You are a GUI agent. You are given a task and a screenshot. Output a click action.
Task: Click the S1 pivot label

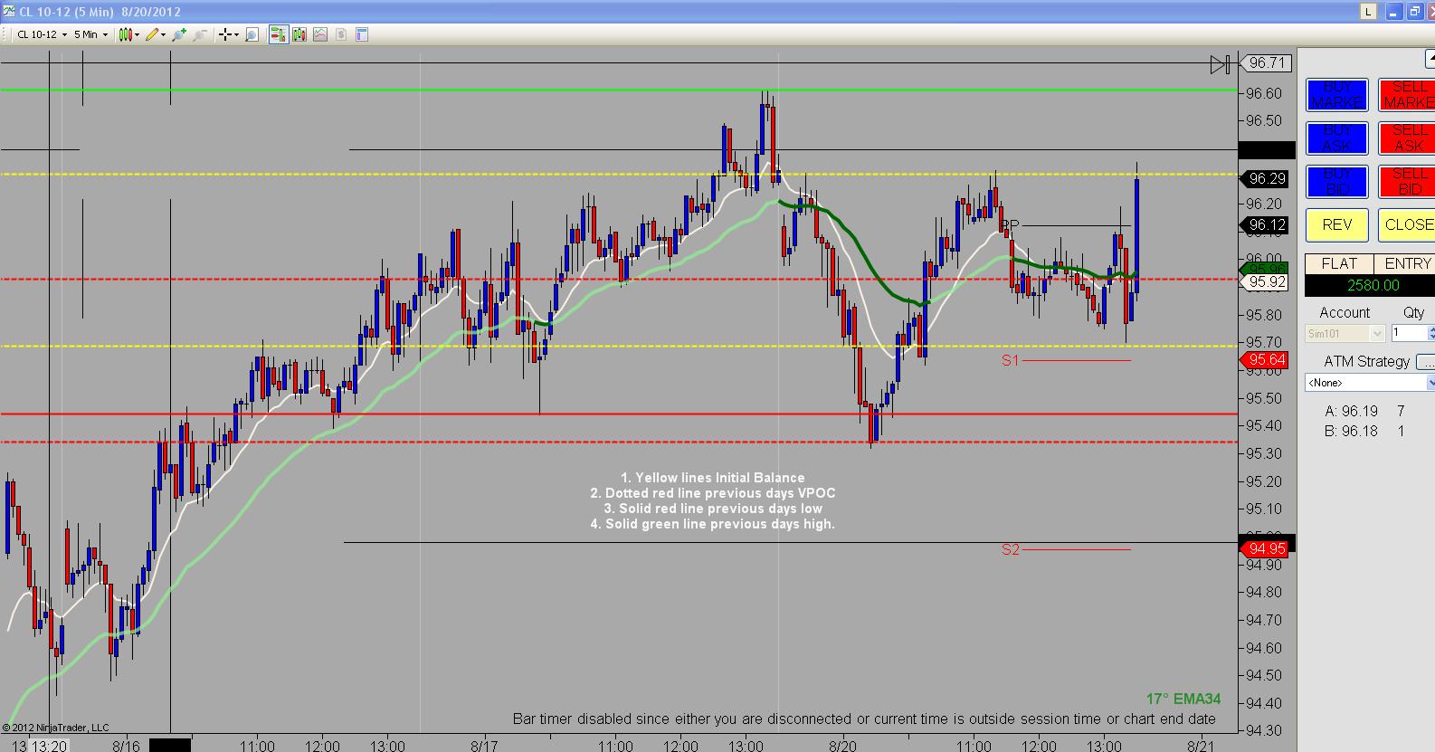[x=1010, y=360]
